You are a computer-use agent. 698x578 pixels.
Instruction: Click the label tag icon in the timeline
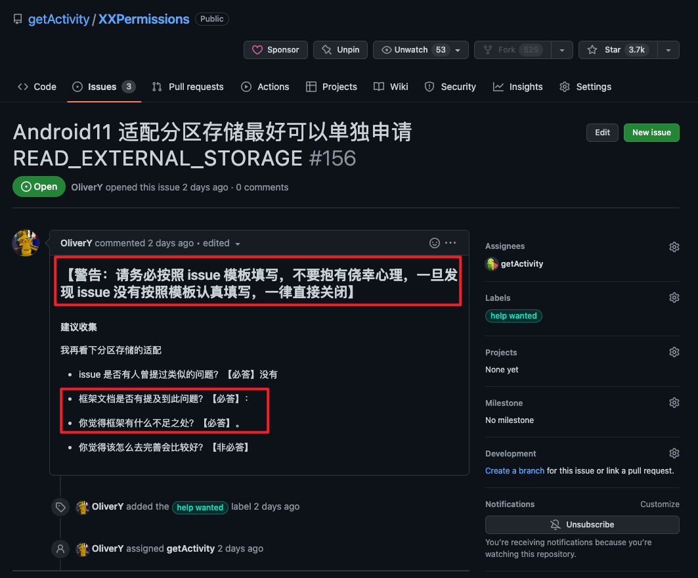tap(60, 507)
